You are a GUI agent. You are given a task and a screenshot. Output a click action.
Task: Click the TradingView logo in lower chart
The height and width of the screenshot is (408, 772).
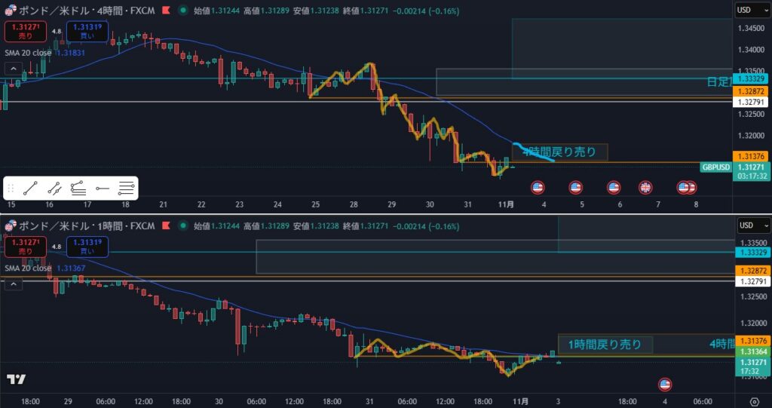pos(16,379)
